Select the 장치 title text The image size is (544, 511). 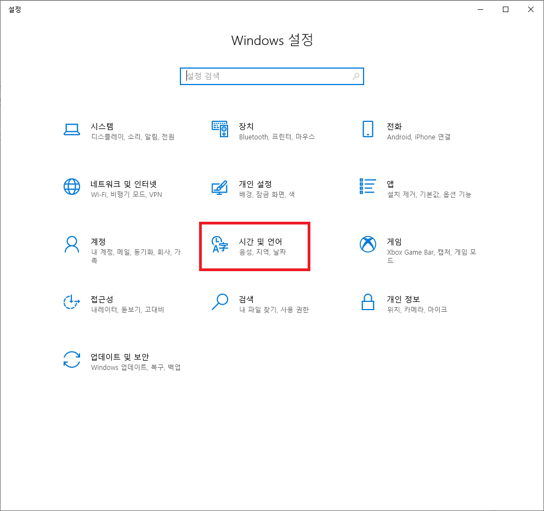point(246,126)
